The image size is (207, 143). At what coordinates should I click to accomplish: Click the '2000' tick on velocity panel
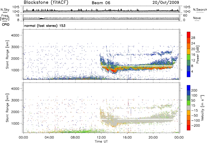pos(15,112)
